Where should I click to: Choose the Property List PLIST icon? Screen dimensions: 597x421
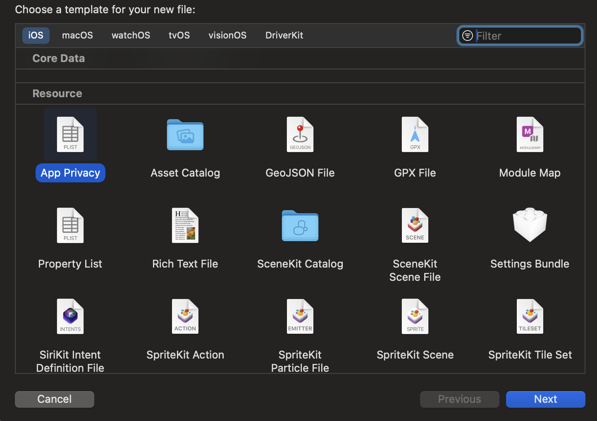pos(70,225)
